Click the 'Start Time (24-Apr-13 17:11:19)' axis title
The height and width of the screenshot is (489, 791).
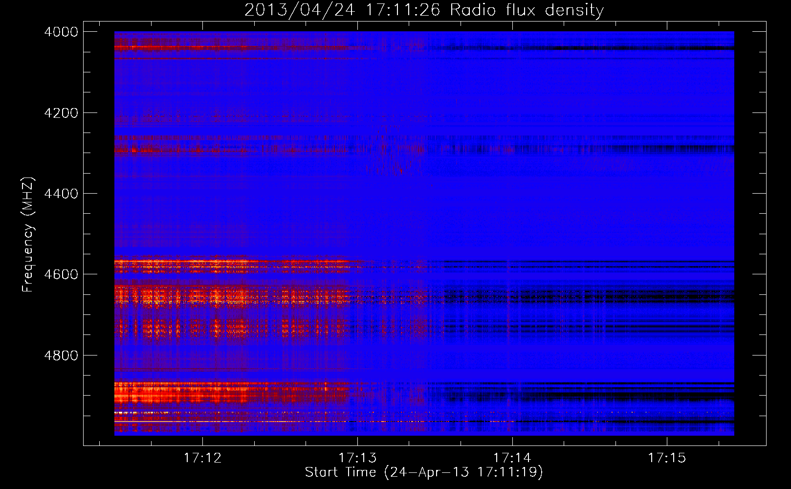(x=424, y=472)
